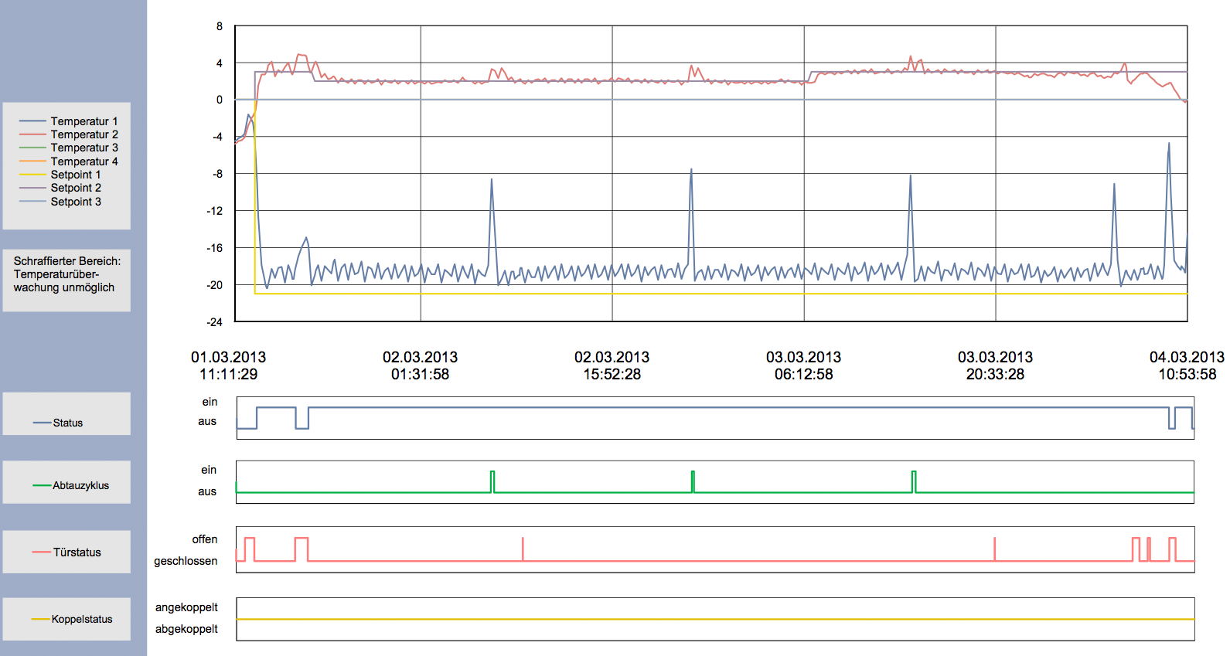Viewport: 1230px width, 656px height.
Task: Click the Temperatur 1 legend entry
Action: 83,121
